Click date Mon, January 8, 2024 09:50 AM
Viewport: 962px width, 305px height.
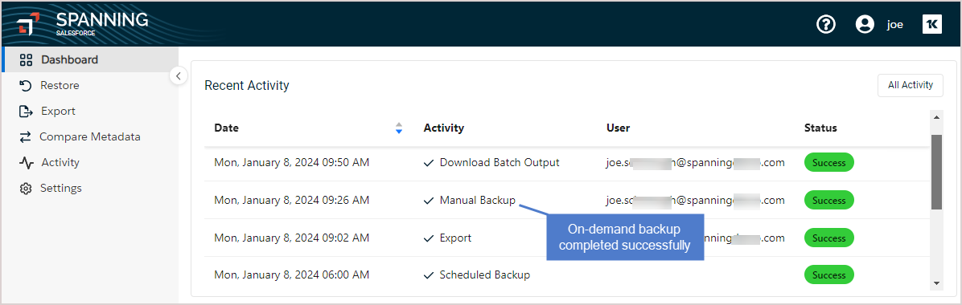(291, 163)
